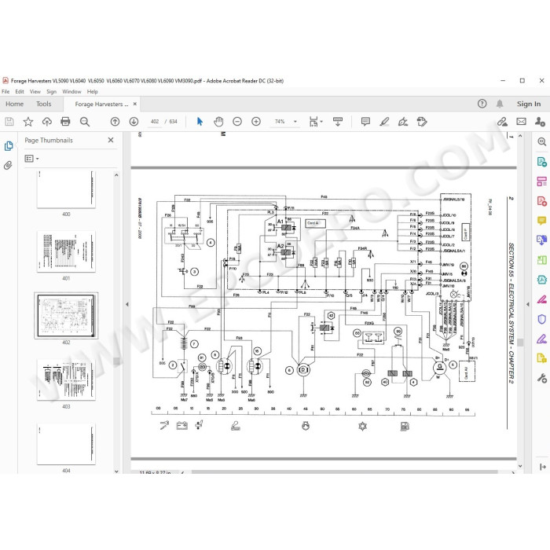This screenshot has width=550, height=550.
Task: Click the Sign In button
Action: point(529,104)
